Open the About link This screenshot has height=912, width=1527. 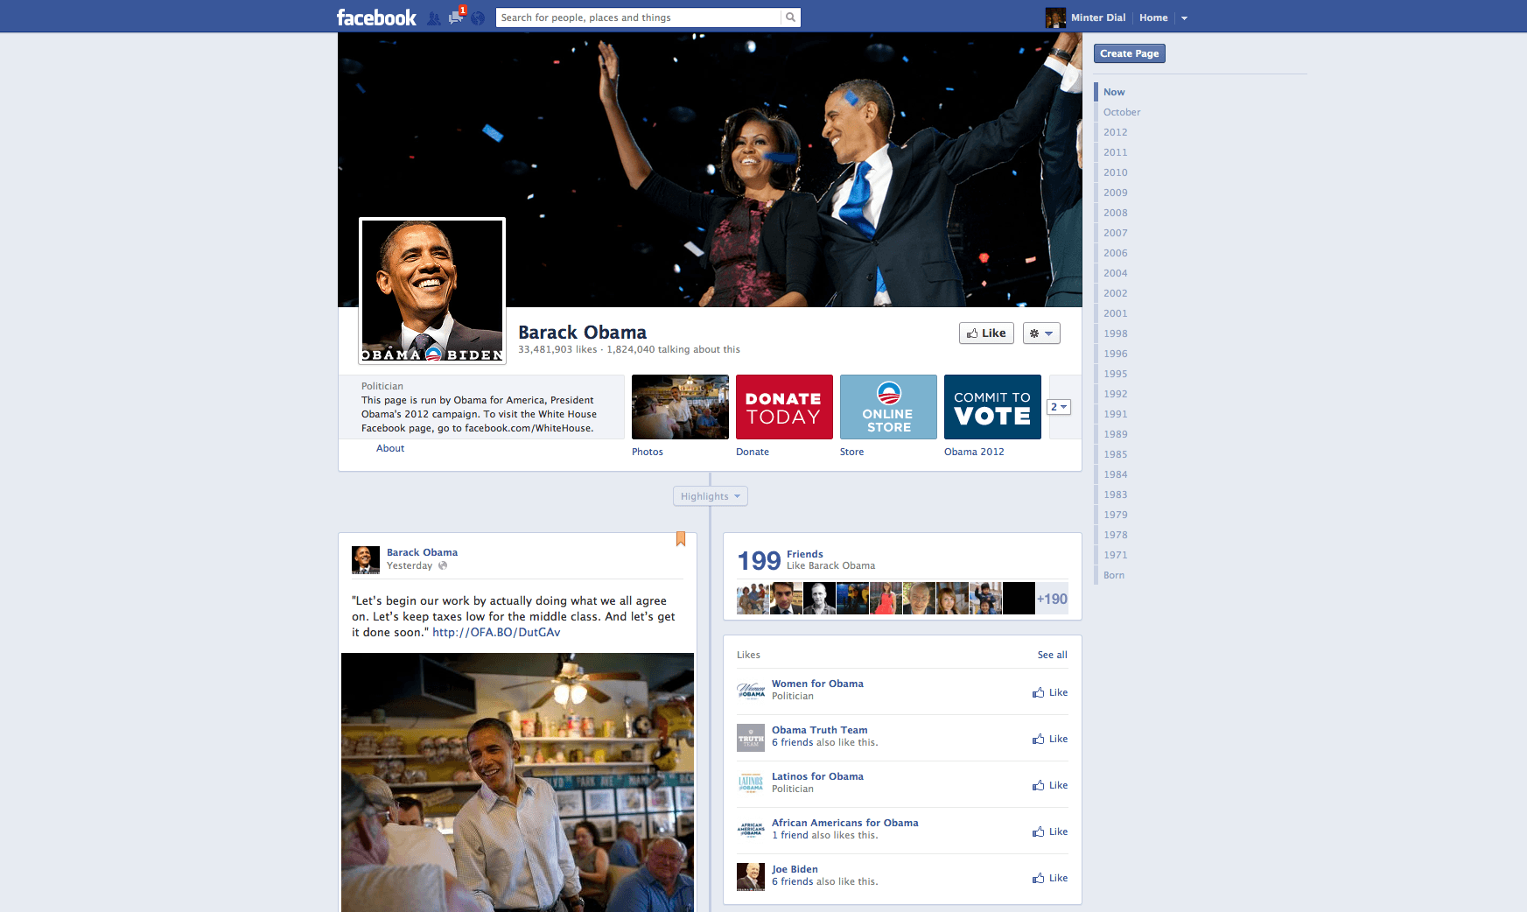(x=390, y=448)
